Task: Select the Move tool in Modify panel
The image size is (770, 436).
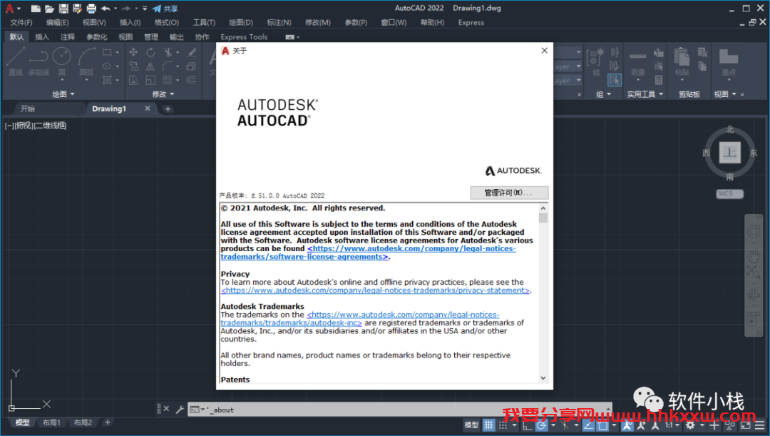Action: point(133,52)
